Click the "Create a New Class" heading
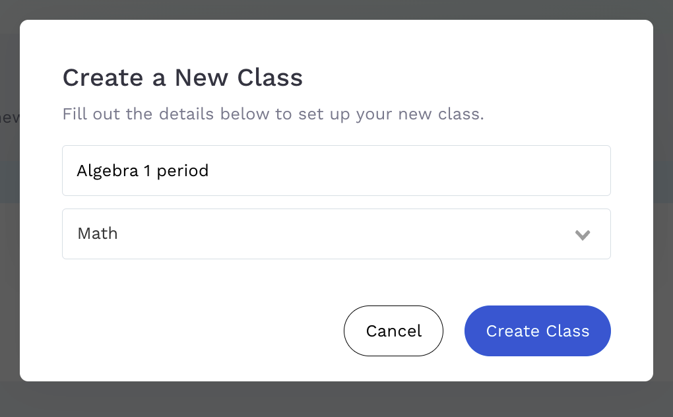The image size is (673, 417). click(x=182, y=78)
